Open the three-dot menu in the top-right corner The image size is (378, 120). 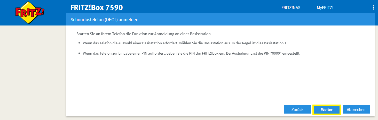click(x=373, y=8)
